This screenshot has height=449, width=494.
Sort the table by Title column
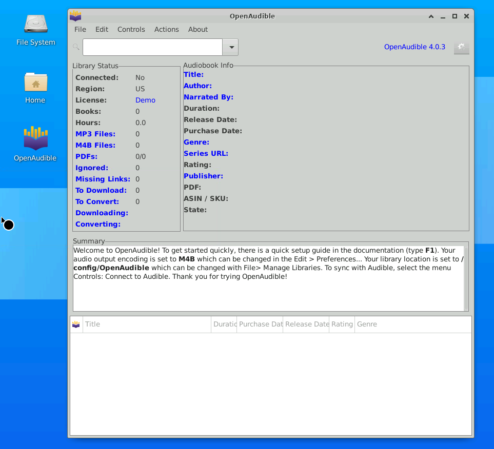tap(147, 324)
